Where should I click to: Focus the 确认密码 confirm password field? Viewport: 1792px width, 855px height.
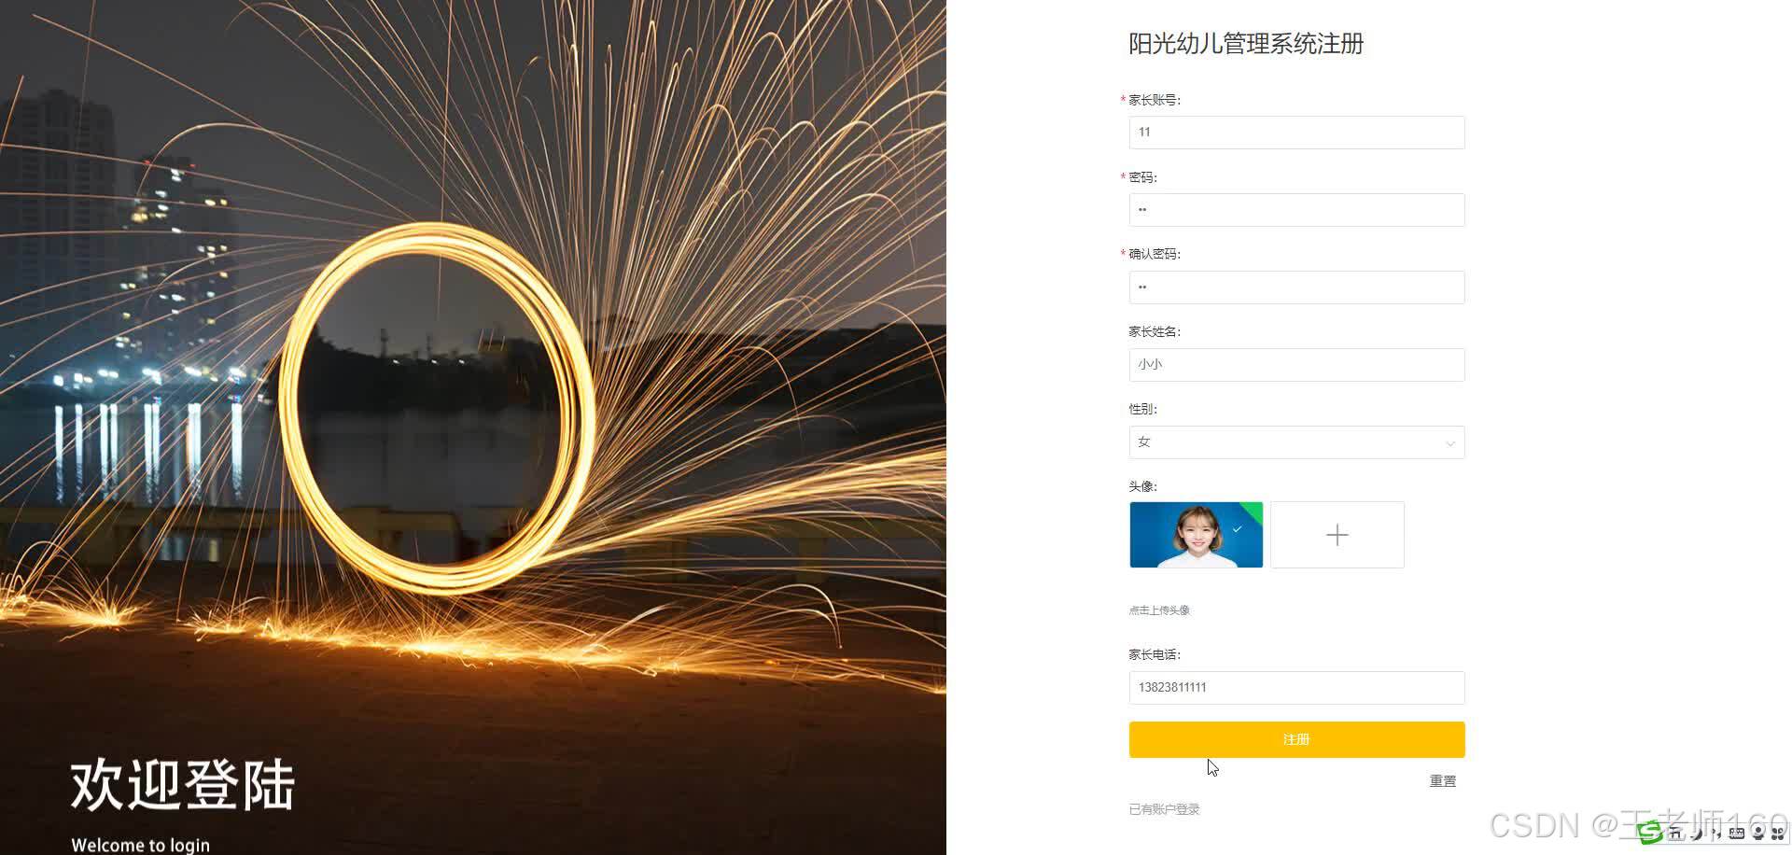1296,287
